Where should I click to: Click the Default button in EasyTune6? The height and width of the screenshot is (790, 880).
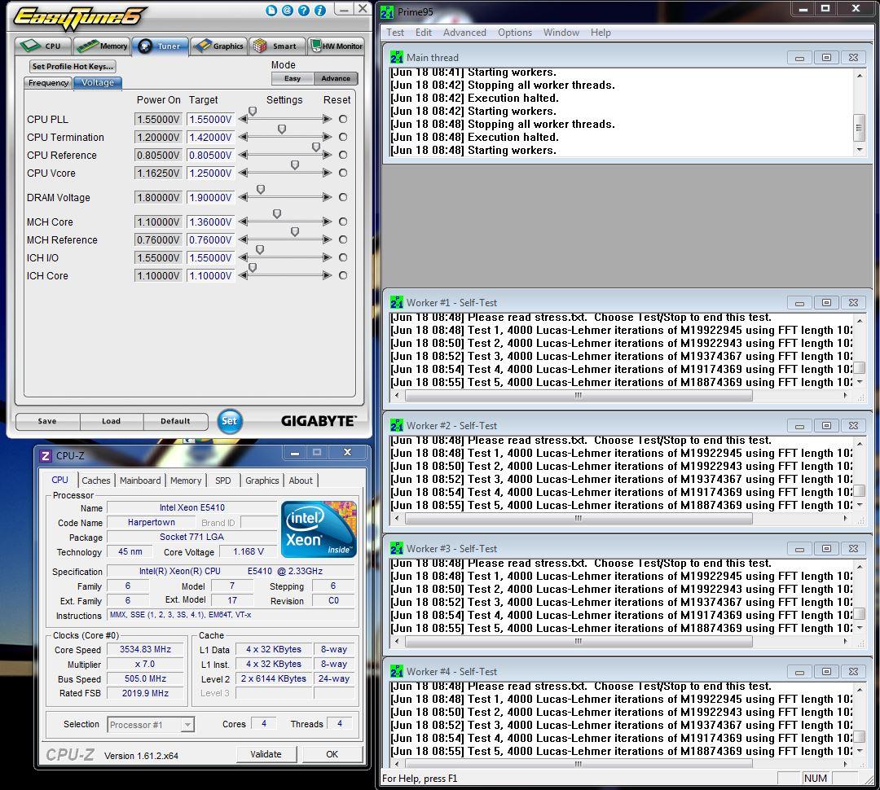click(x=176, y=421)
